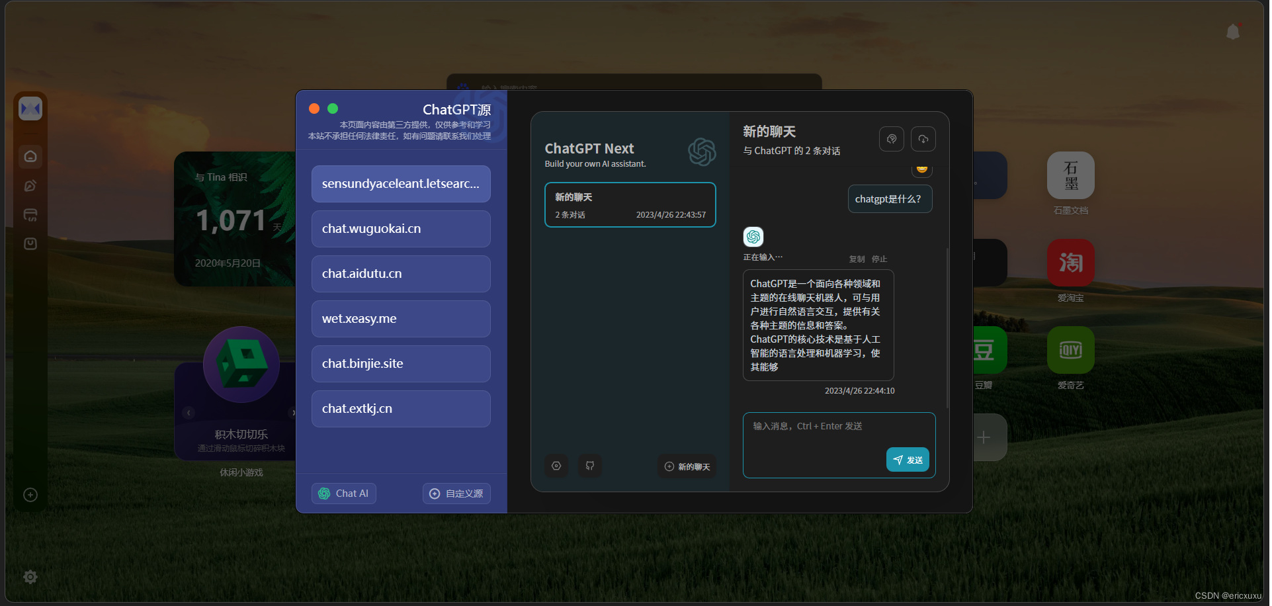This screenshot has width=1272, height=606.
Task: Click the 与 Tina 相识 day counter widget
Action: (x=235, y=219)
